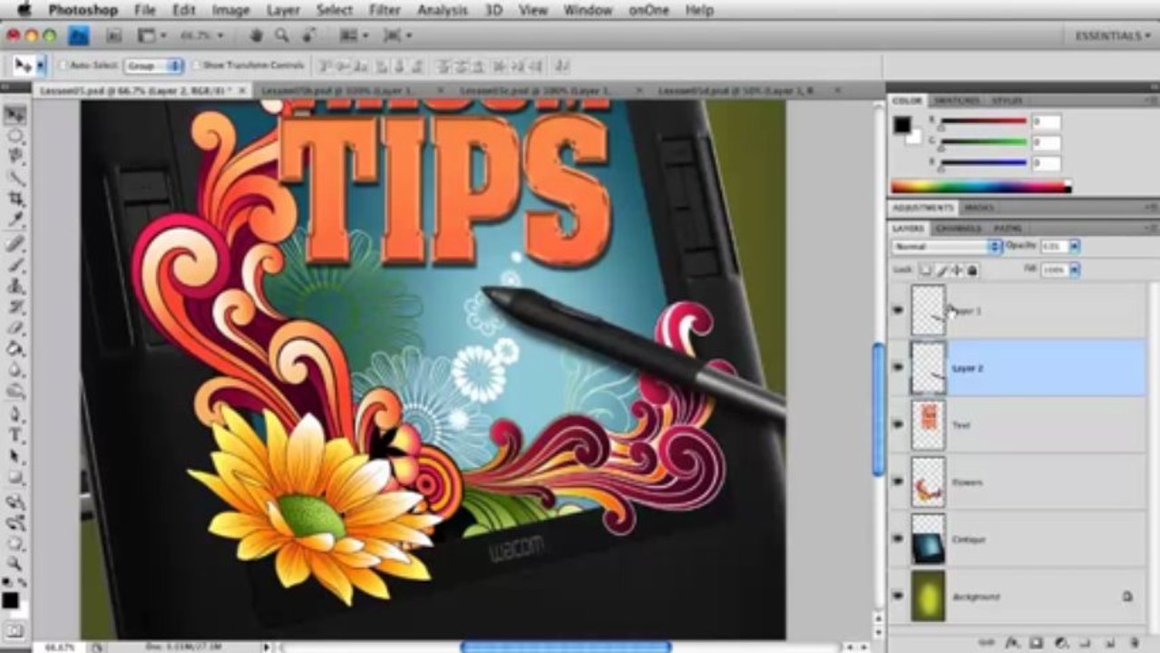Screen dimensions: 1160x653
Task: Click the Flowers layer thumbnail
Action: pos(928,482)
